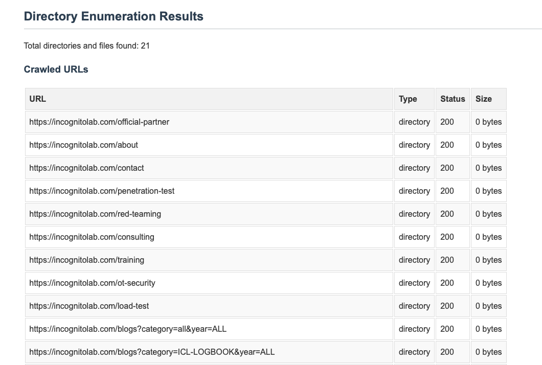The image size is (542, 365).
Task: Click the 'directory' type in blogs category=all row
Action: pos(415,329)
